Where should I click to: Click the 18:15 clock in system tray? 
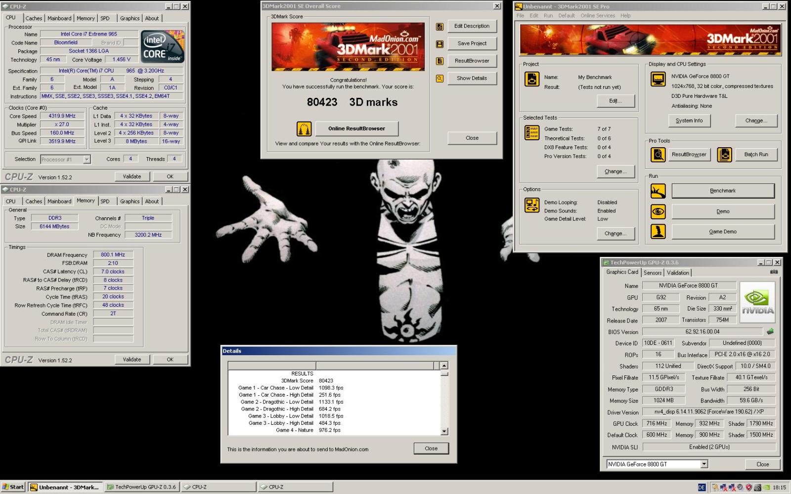click(779, 488)
